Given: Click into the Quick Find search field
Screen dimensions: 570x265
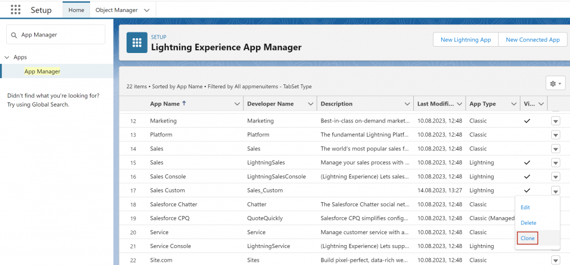Looking at the screenshot, I should 56,35.
